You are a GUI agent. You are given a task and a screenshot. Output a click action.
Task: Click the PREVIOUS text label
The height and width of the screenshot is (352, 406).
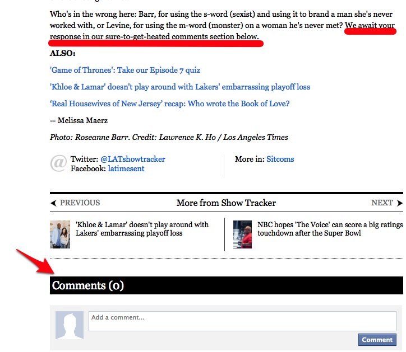pyautogui.click(x=80, y=203)
